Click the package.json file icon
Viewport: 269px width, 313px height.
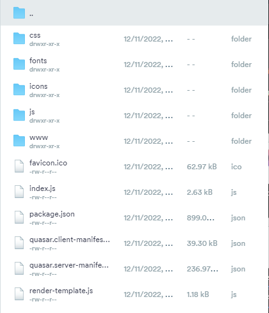19,217
